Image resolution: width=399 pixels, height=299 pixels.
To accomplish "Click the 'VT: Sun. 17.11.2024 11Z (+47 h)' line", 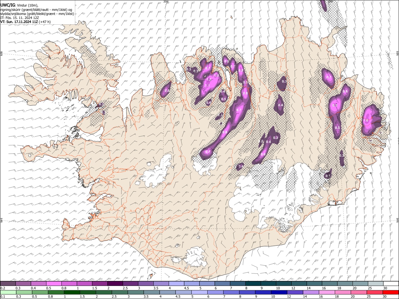I will click(26, 22).
